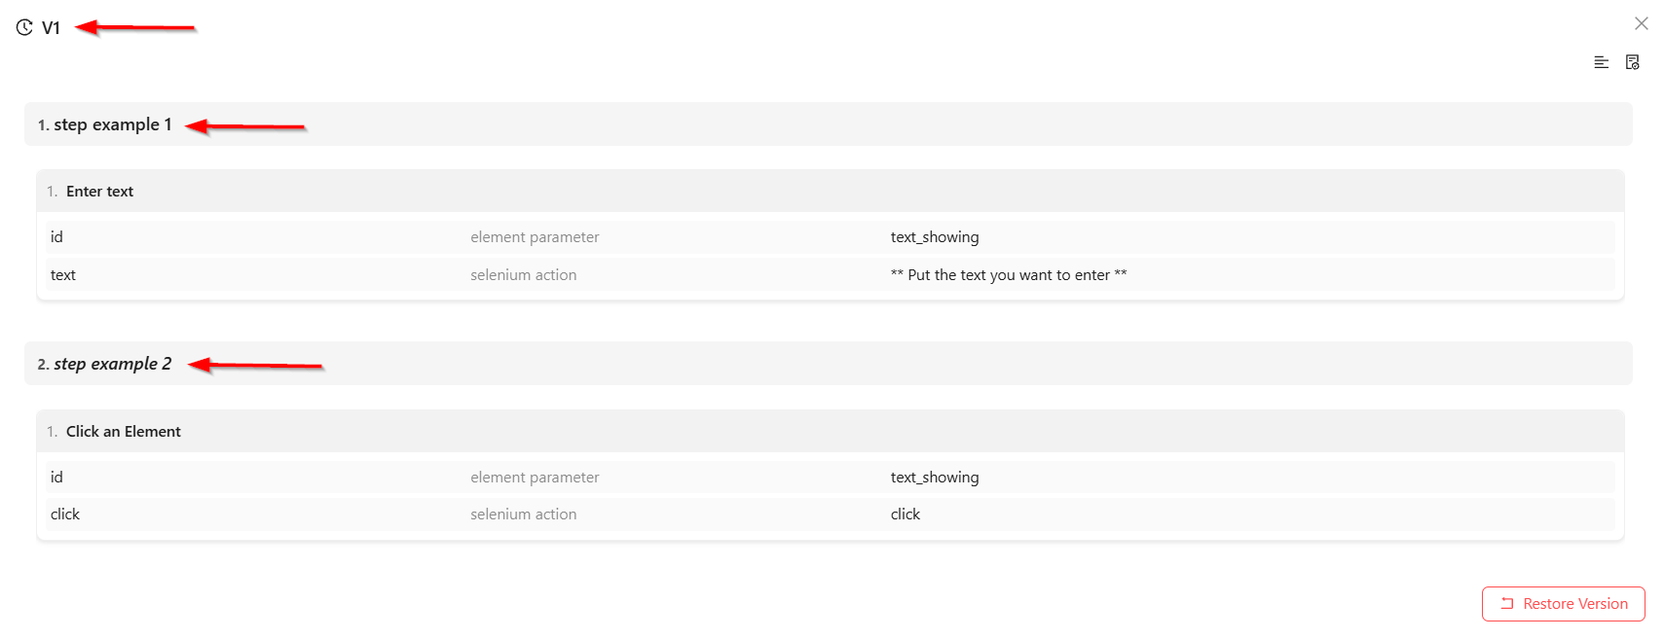This screenshot has width=1664, height=639.
Task: Click element parameter cell under Click an Element
Action: 535,478
